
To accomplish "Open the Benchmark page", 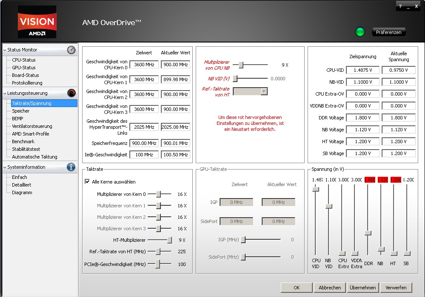I will click(23, 141).
